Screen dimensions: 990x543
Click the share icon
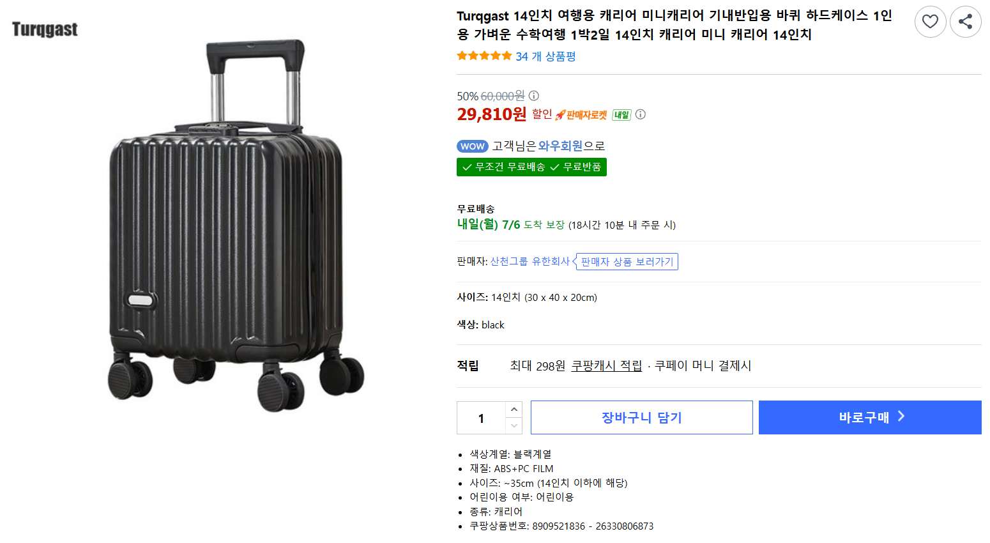pos(965,22)
